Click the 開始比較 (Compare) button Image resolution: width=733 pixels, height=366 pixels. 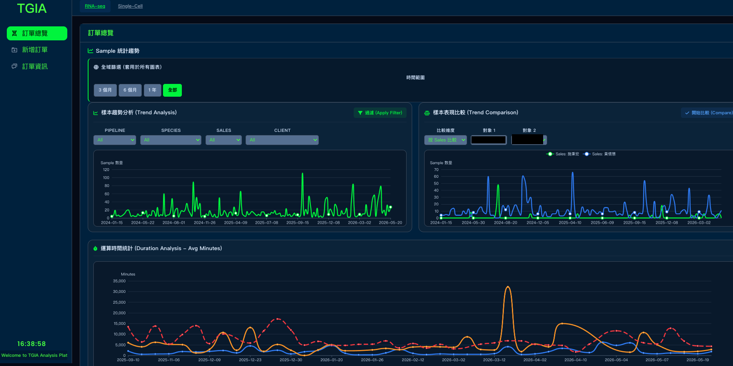tap(707, 113)
